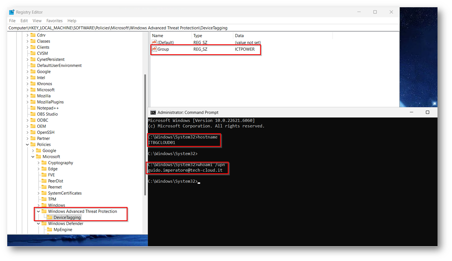This screenshot has width=452, height=261.
Task: Click the DefaultUserEnvironment folder icon
Action: [33, 66]
